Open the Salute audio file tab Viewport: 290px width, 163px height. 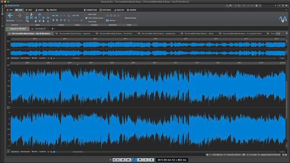pyautogui.click(x=198, y=34)
